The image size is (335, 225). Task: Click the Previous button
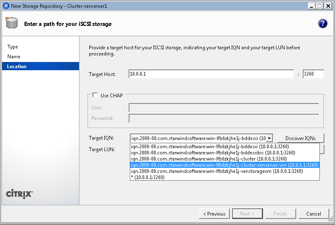[x=214, y=214]
